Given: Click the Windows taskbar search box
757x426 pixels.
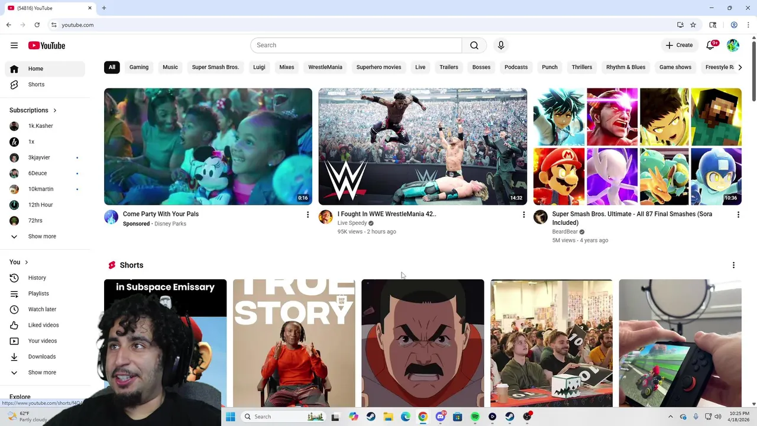Looking at the screenshot, I should tap(284, 417).
